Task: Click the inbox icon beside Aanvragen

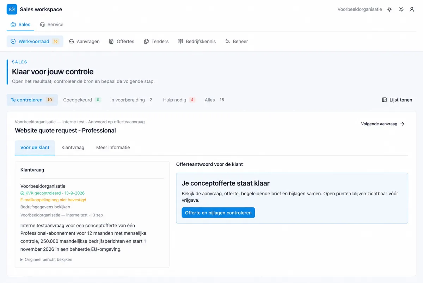Action: (x=71, y=41)
